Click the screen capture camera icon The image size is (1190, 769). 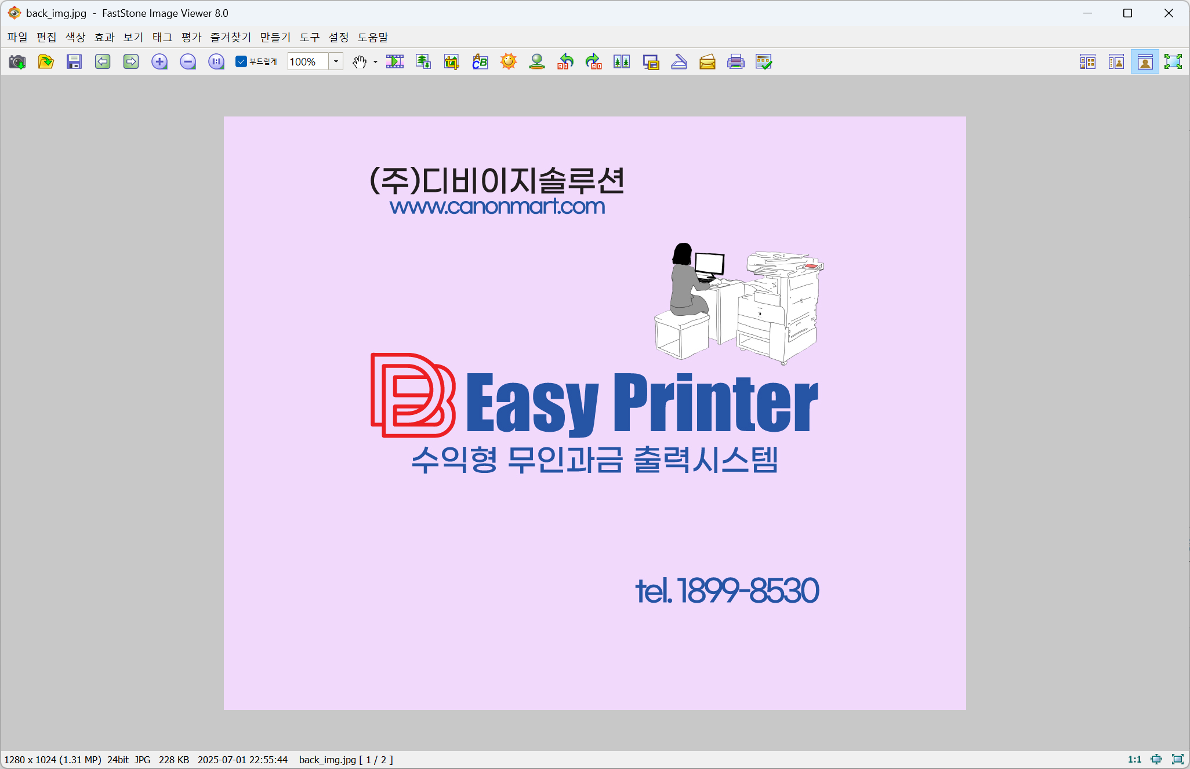[x=17, y=62]
